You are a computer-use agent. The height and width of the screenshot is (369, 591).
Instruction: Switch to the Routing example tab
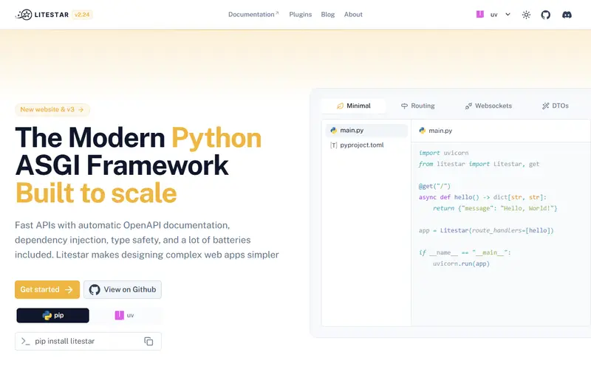point(417,106)
